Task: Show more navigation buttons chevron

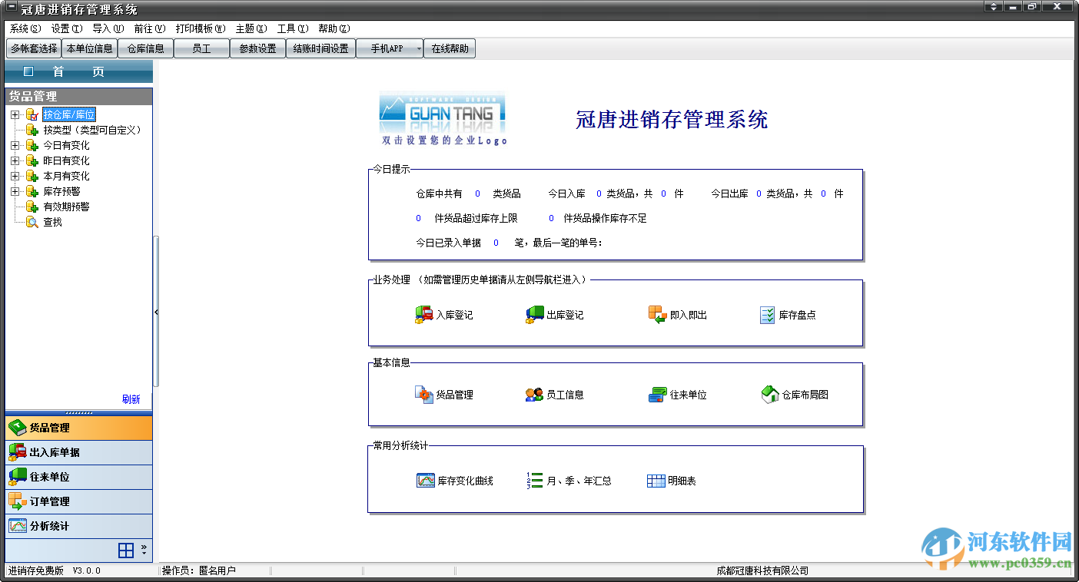Action: coord(144,550)
